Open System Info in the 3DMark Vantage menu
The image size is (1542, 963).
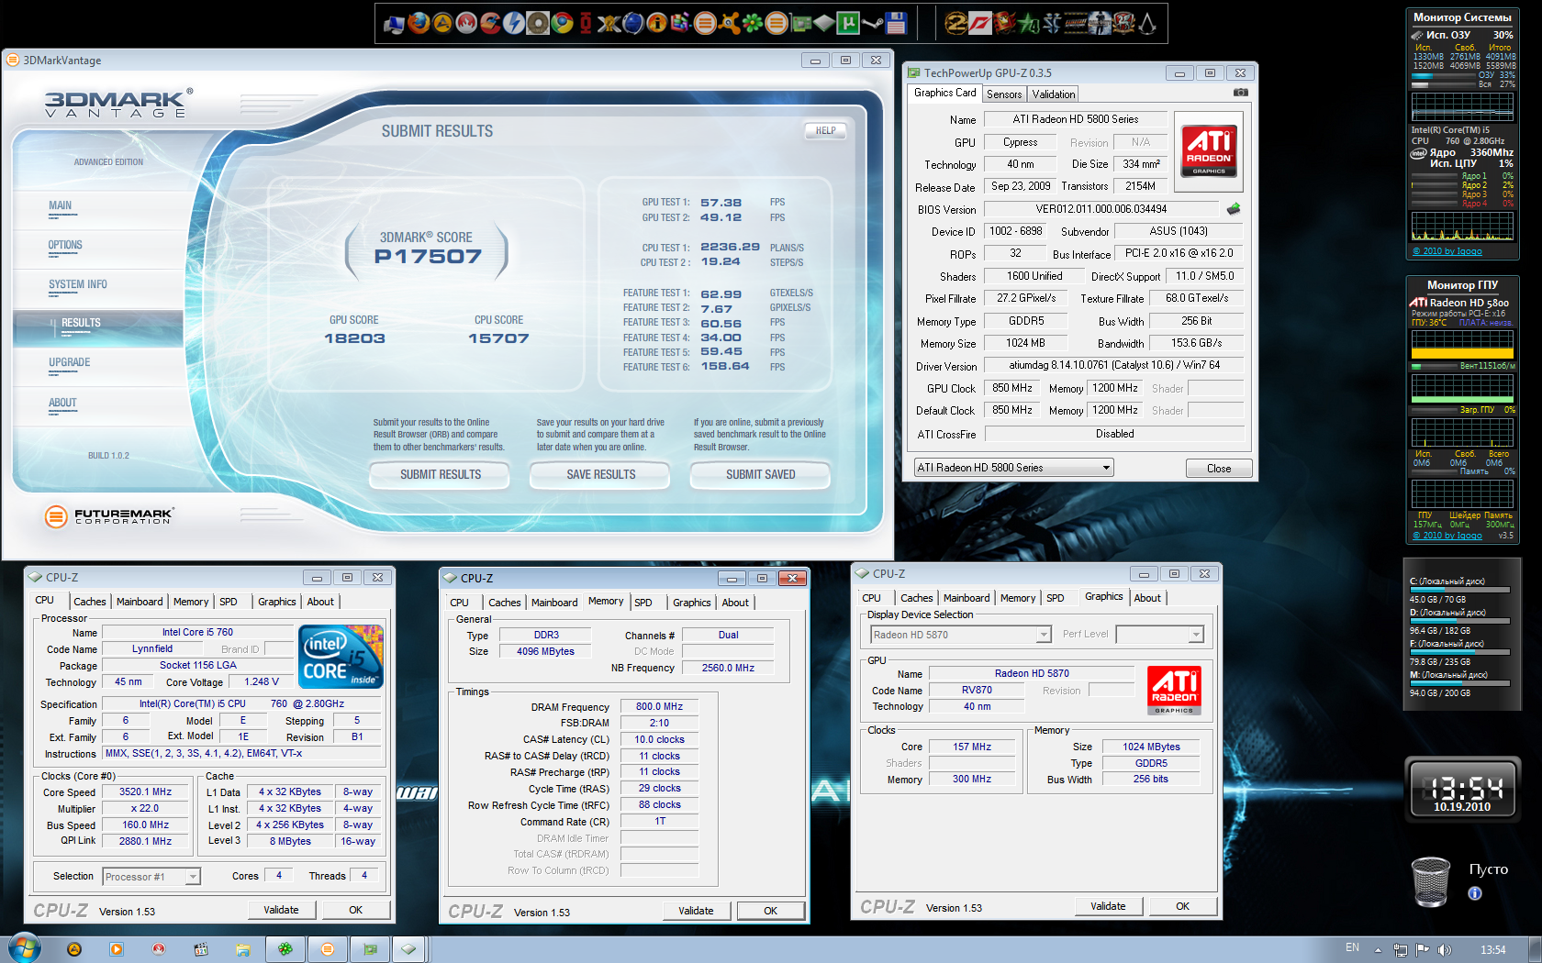point(78,284)
